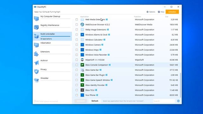The width and height of the screenshot is (203, 114).
Task: Tick the Xbox Game Speech Window checkbox
Action: 77,80
